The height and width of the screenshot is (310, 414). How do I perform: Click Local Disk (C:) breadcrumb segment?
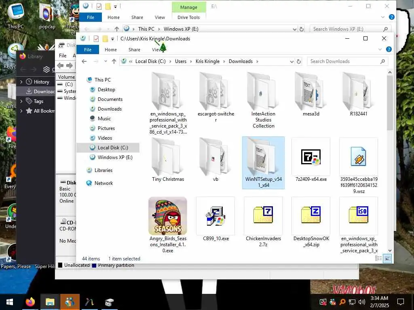point(150,61)
